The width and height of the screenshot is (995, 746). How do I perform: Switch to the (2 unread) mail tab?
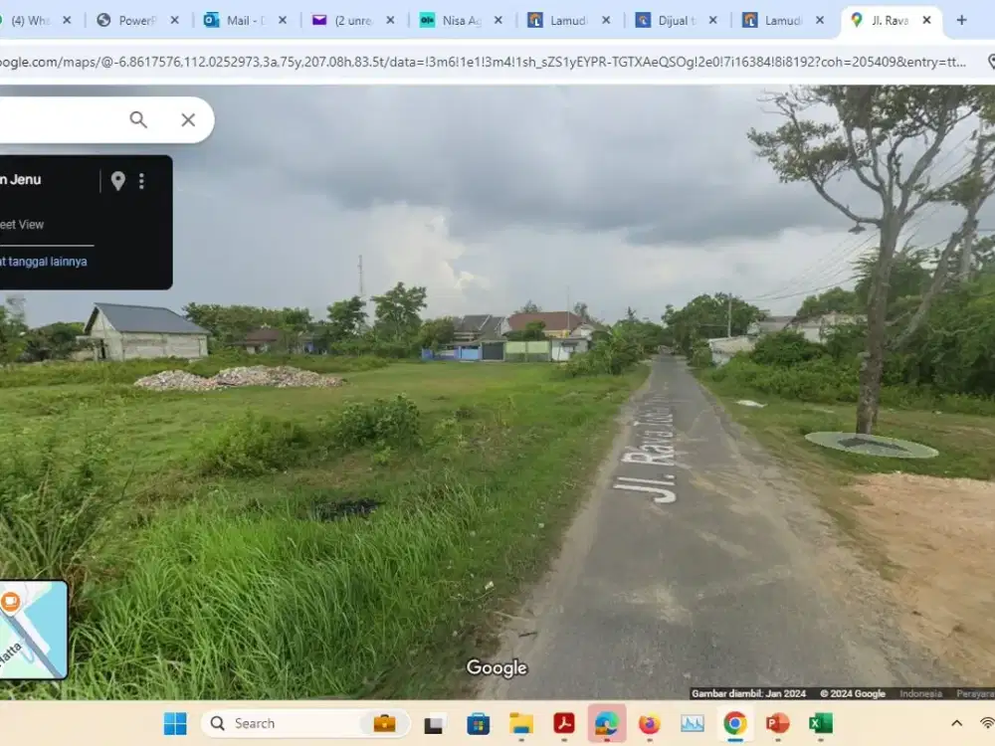pyautogui.click(x=352, y=20)
